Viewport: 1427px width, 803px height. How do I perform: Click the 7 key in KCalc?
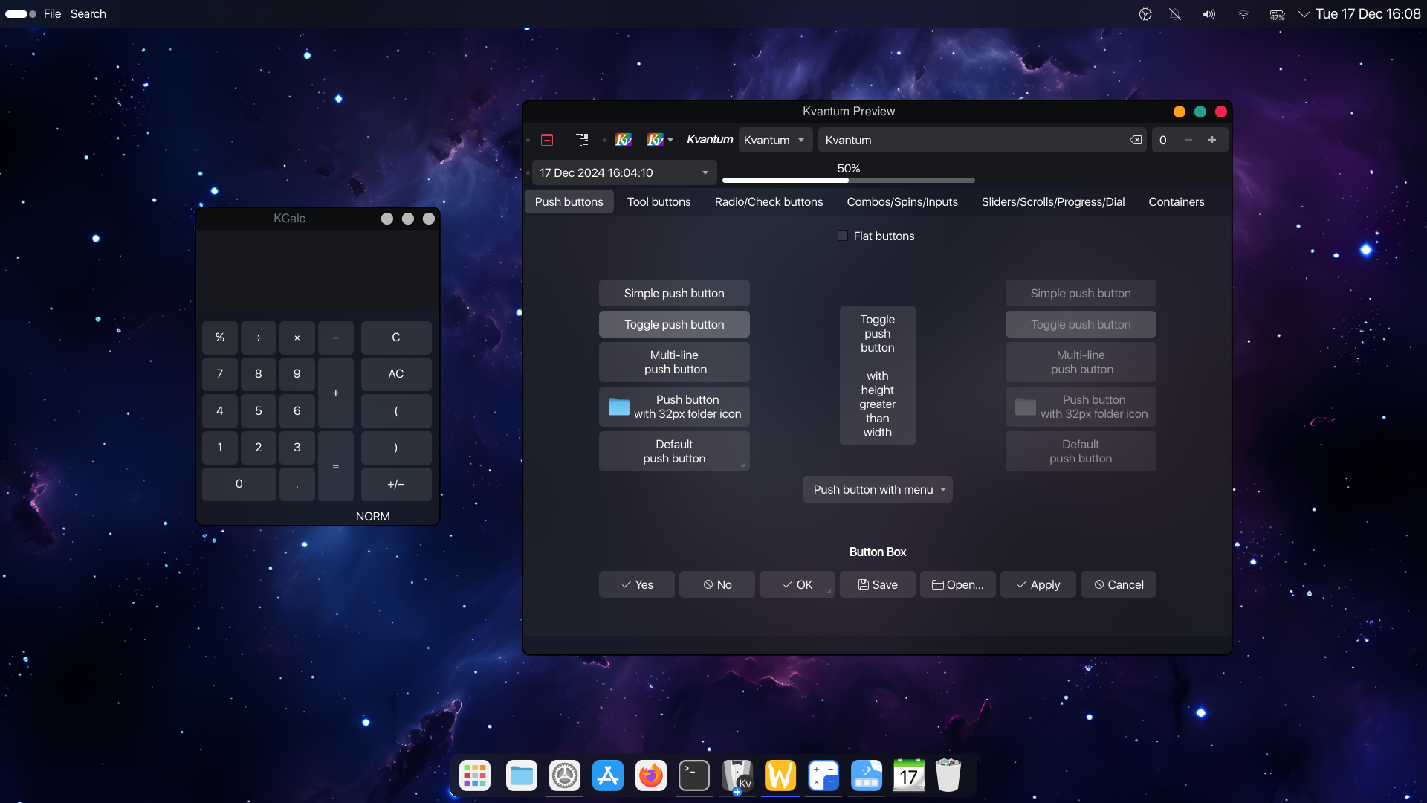[220, 374]
